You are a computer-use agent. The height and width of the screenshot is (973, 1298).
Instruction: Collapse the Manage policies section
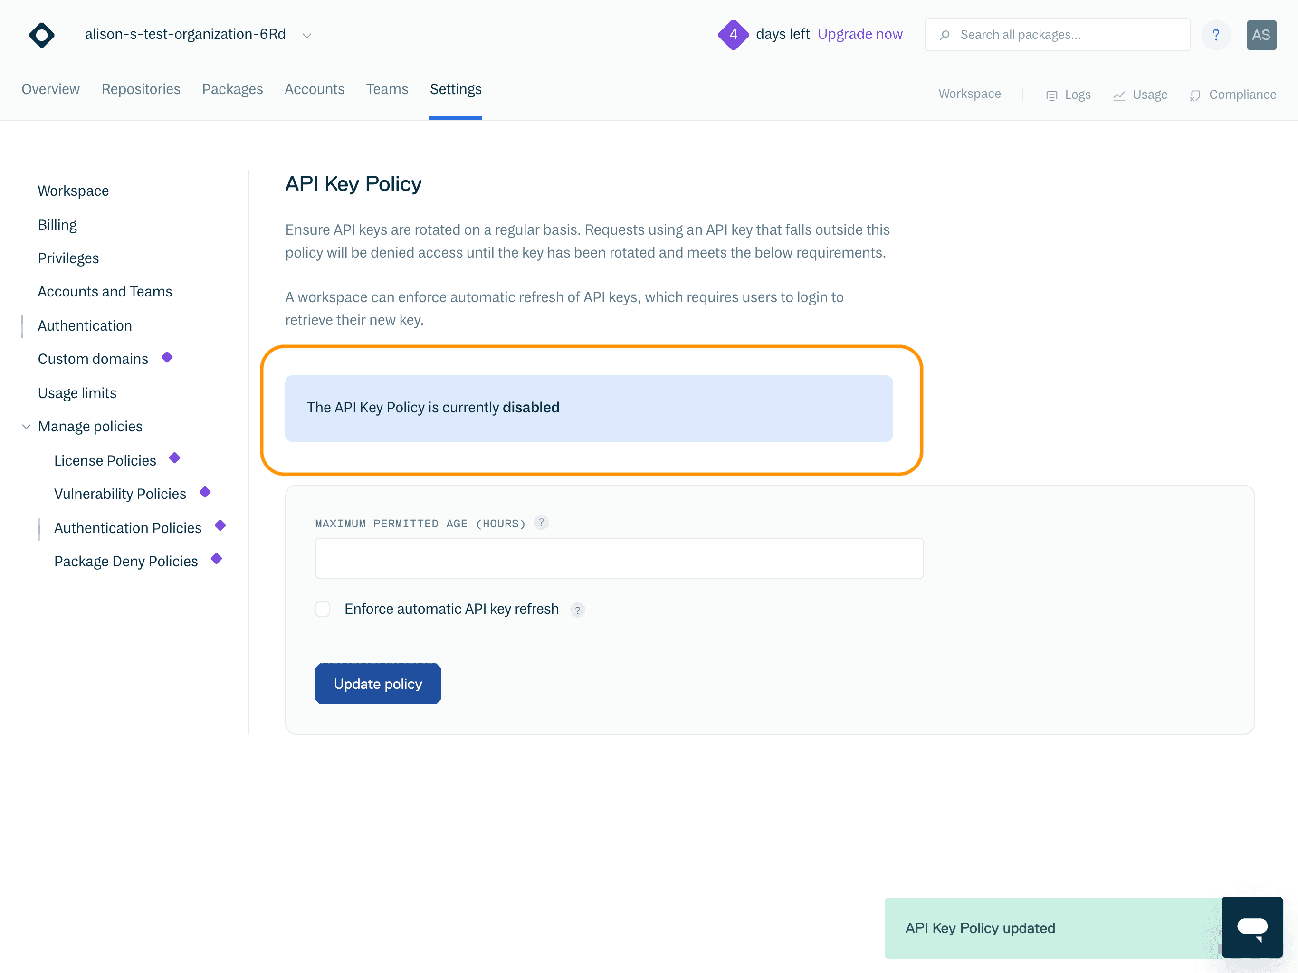[x=27, y=427]
